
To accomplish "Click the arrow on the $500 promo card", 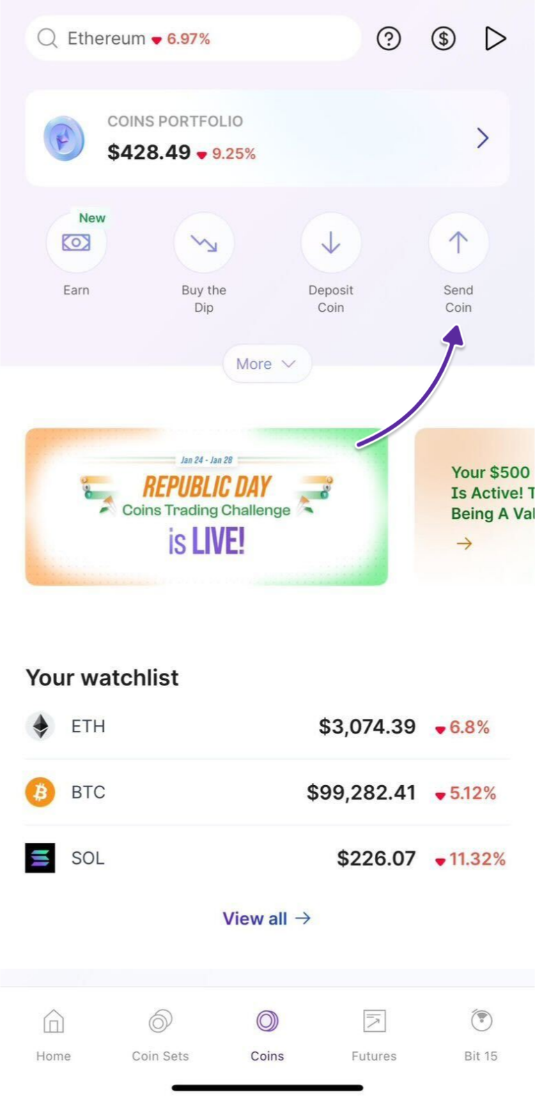I will (x=465, y=543).
